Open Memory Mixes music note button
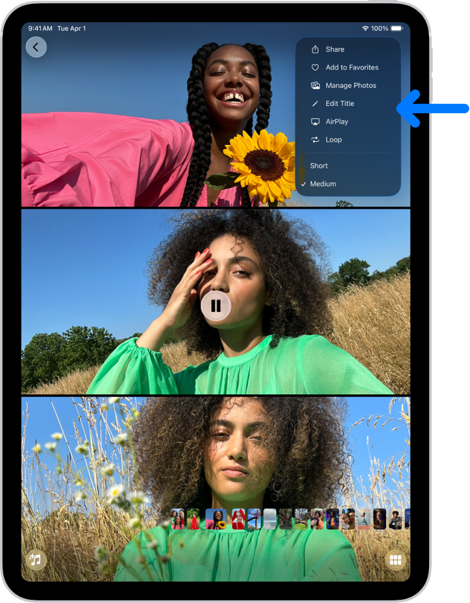This screenshot has height=603, width=470. click(36, 559)
